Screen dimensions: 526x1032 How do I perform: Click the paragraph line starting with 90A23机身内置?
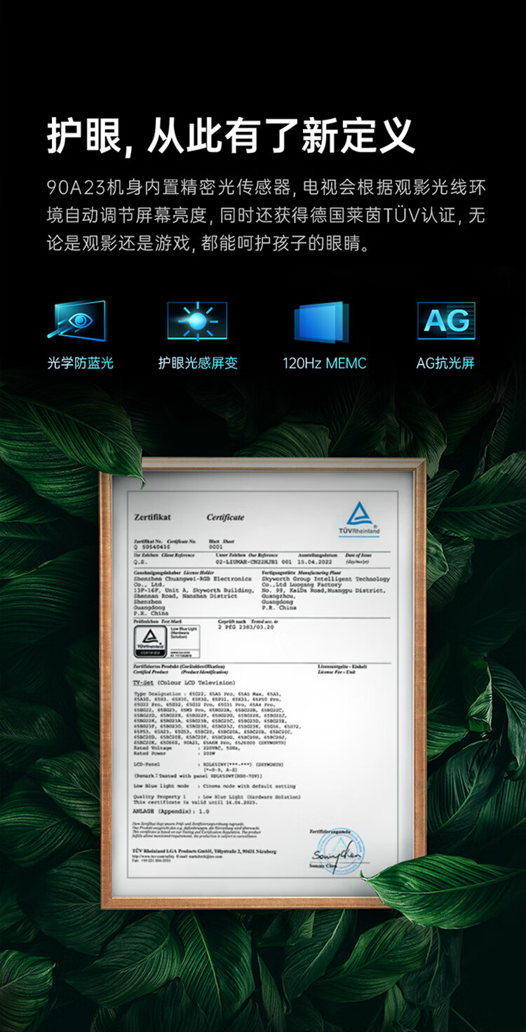click(x=266, y=188)
